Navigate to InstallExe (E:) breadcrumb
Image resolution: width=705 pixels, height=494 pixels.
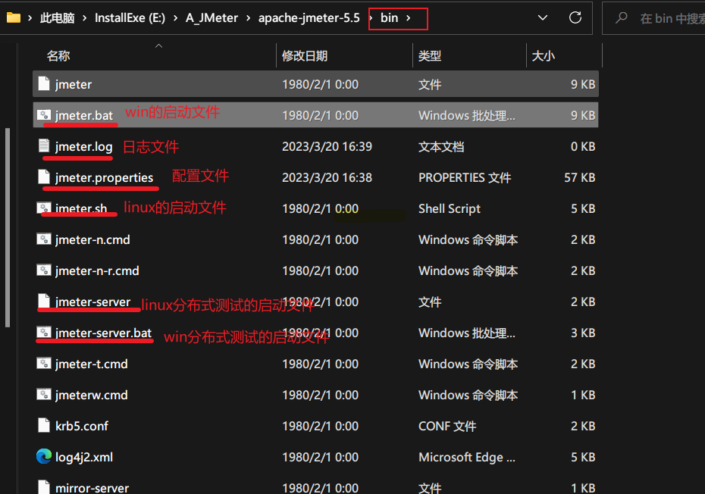coord(130,18)
